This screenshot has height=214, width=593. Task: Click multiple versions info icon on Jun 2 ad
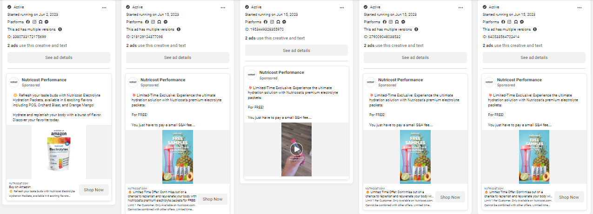pyautogui.click(x=60, y=29)
